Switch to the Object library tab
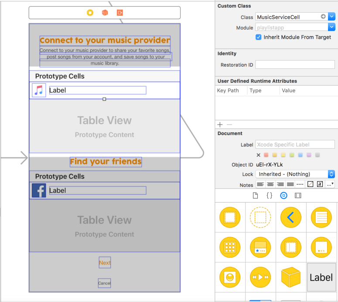Viewport: 338px width, 302px height. (283, 196)
